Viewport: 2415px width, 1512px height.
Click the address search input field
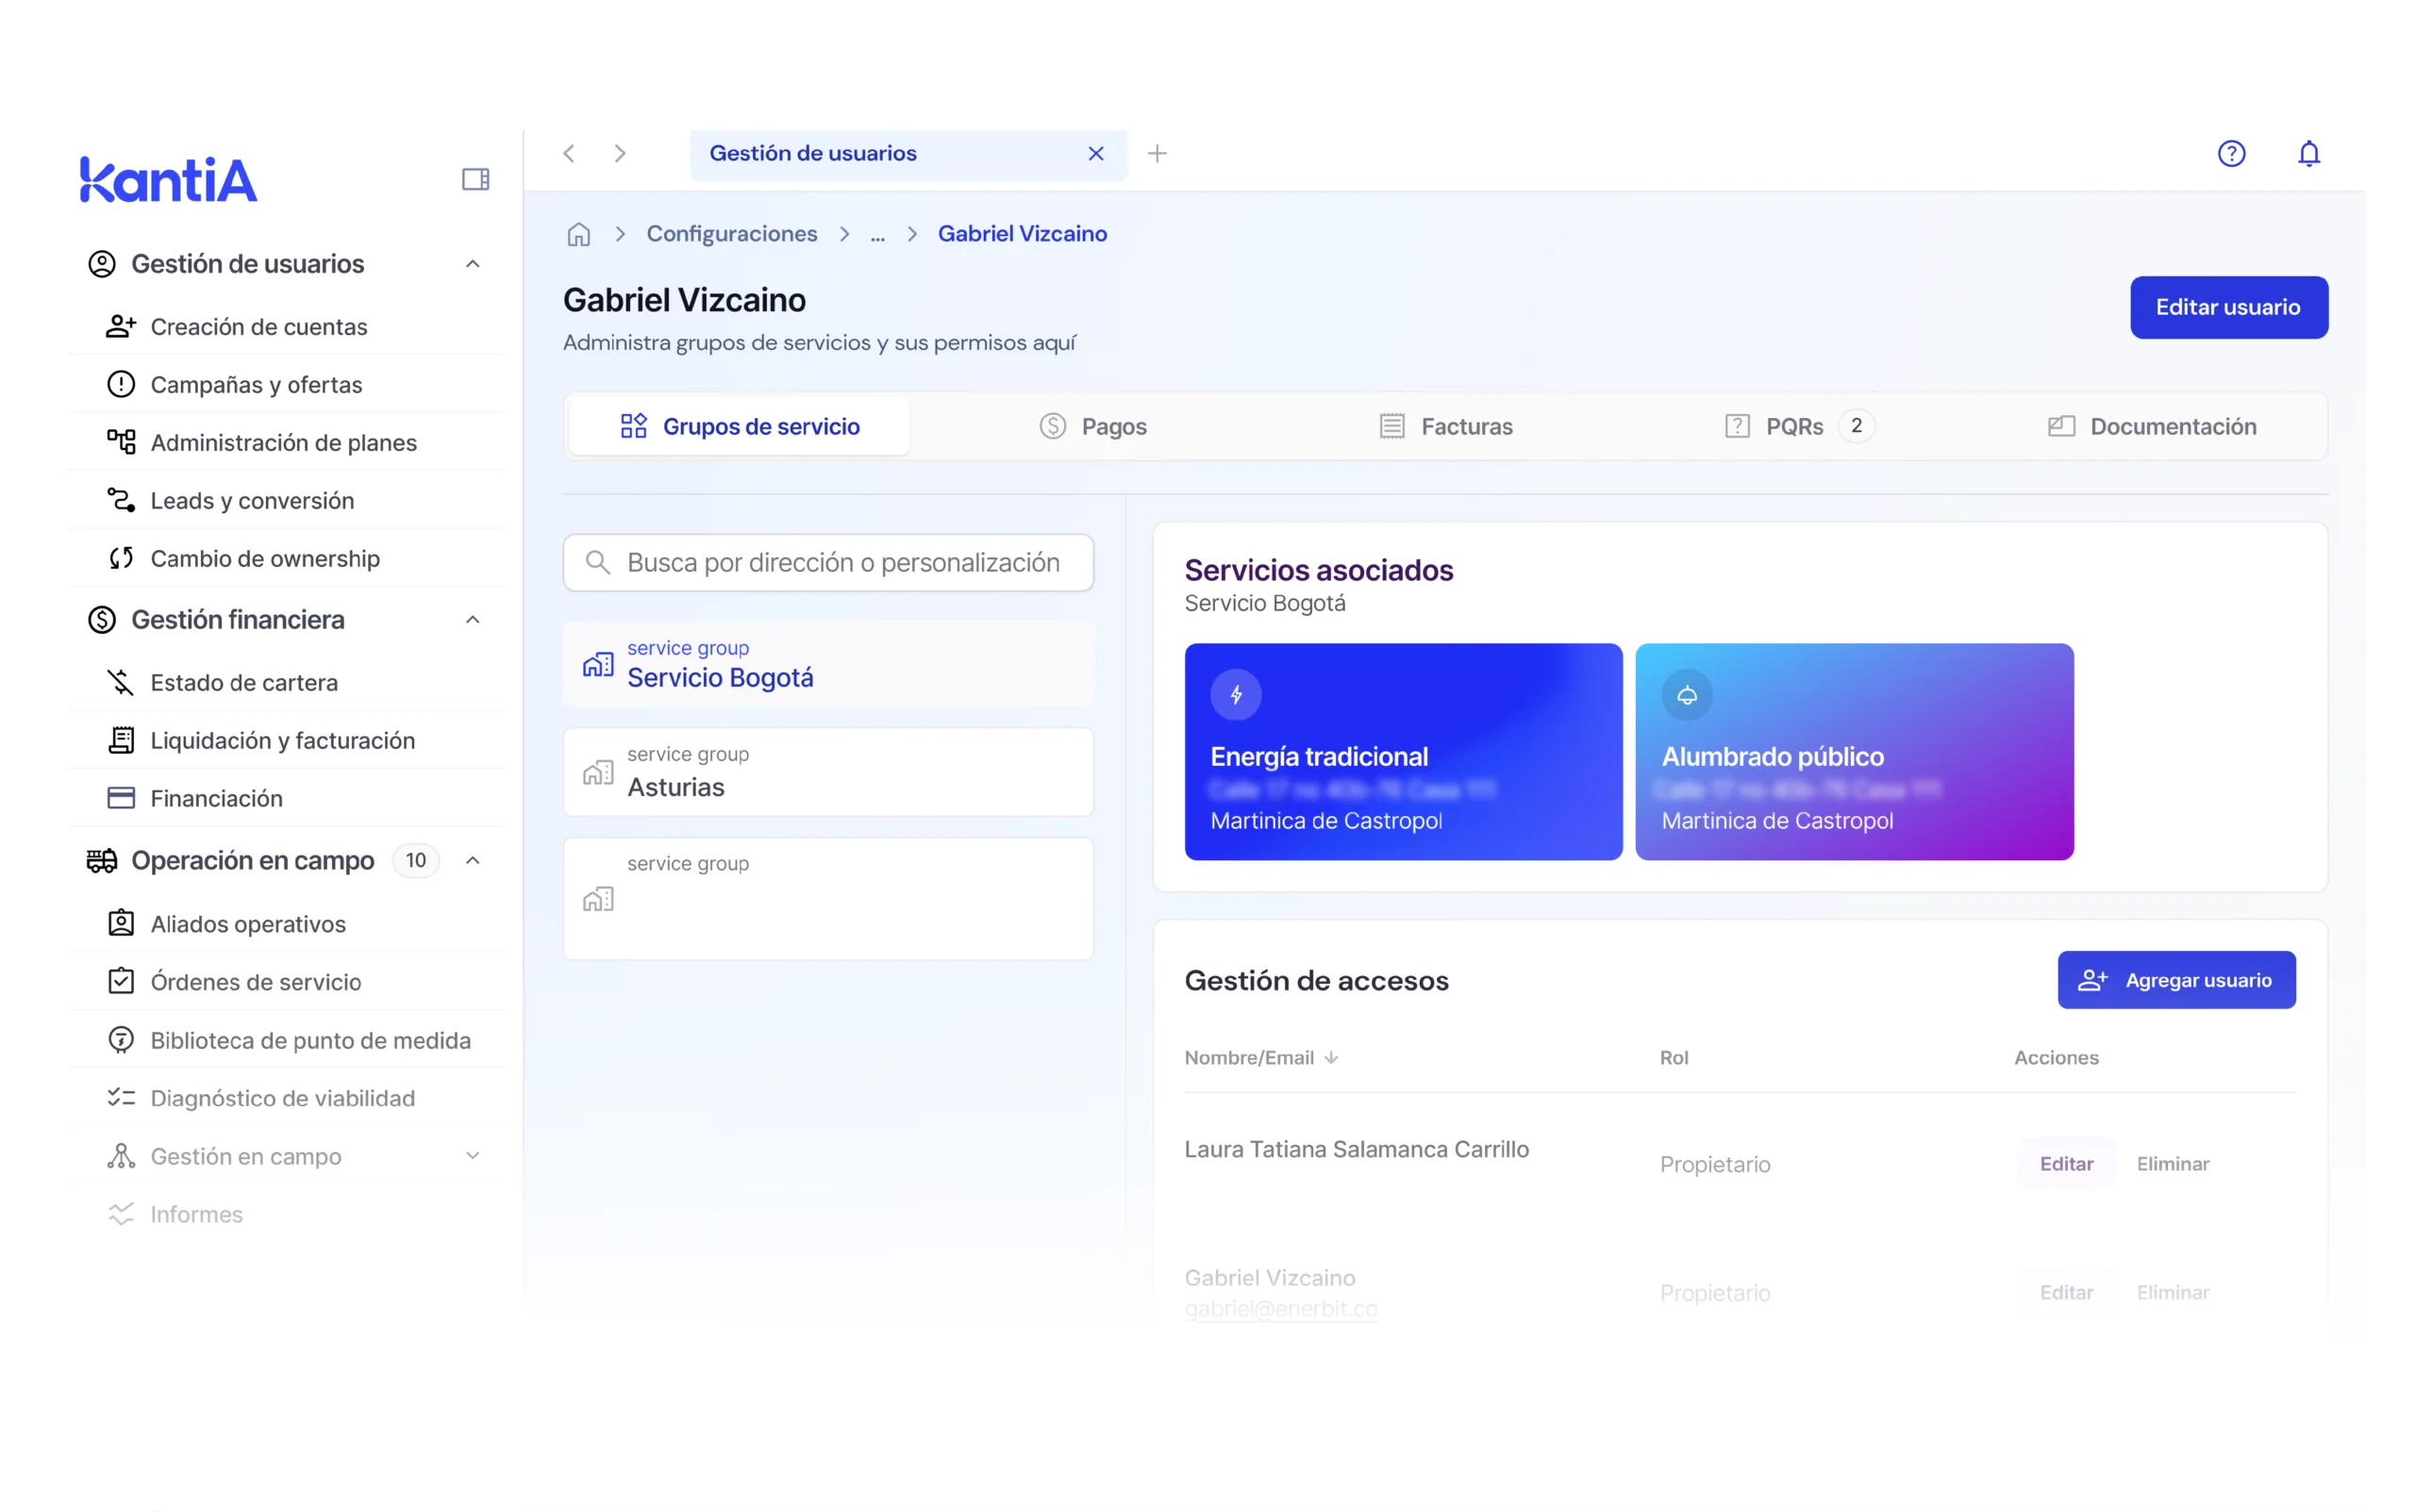tap(842, 563)
